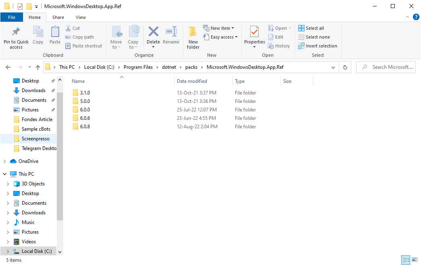Open the File menu tab
This screenshot has height=265, width=421.
[12, 17]
